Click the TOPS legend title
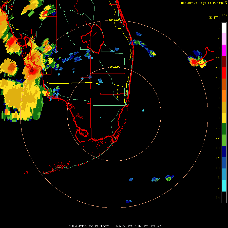Viewport: 228px width, 228px height. point(223,15)
